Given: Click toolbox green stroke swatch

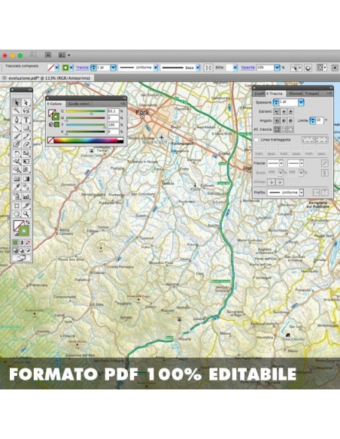Looking at the screenshot, I should tap(24, 231).
